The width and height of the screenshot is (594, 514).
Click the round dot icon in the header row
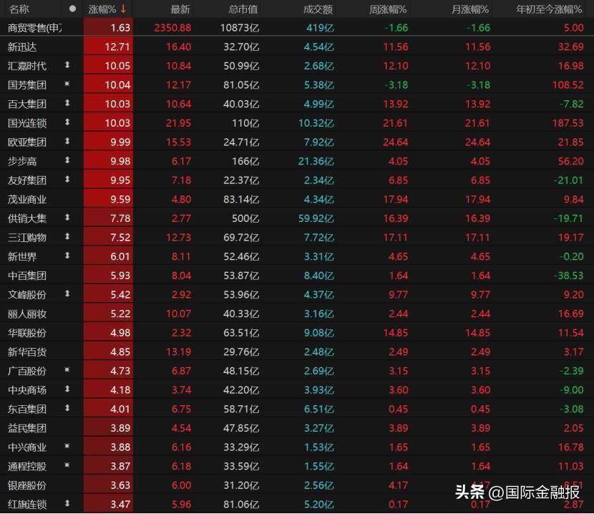point(72,9)
